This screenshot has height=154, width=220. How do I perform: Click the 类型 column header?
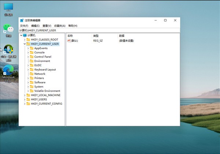pos(96,36)
